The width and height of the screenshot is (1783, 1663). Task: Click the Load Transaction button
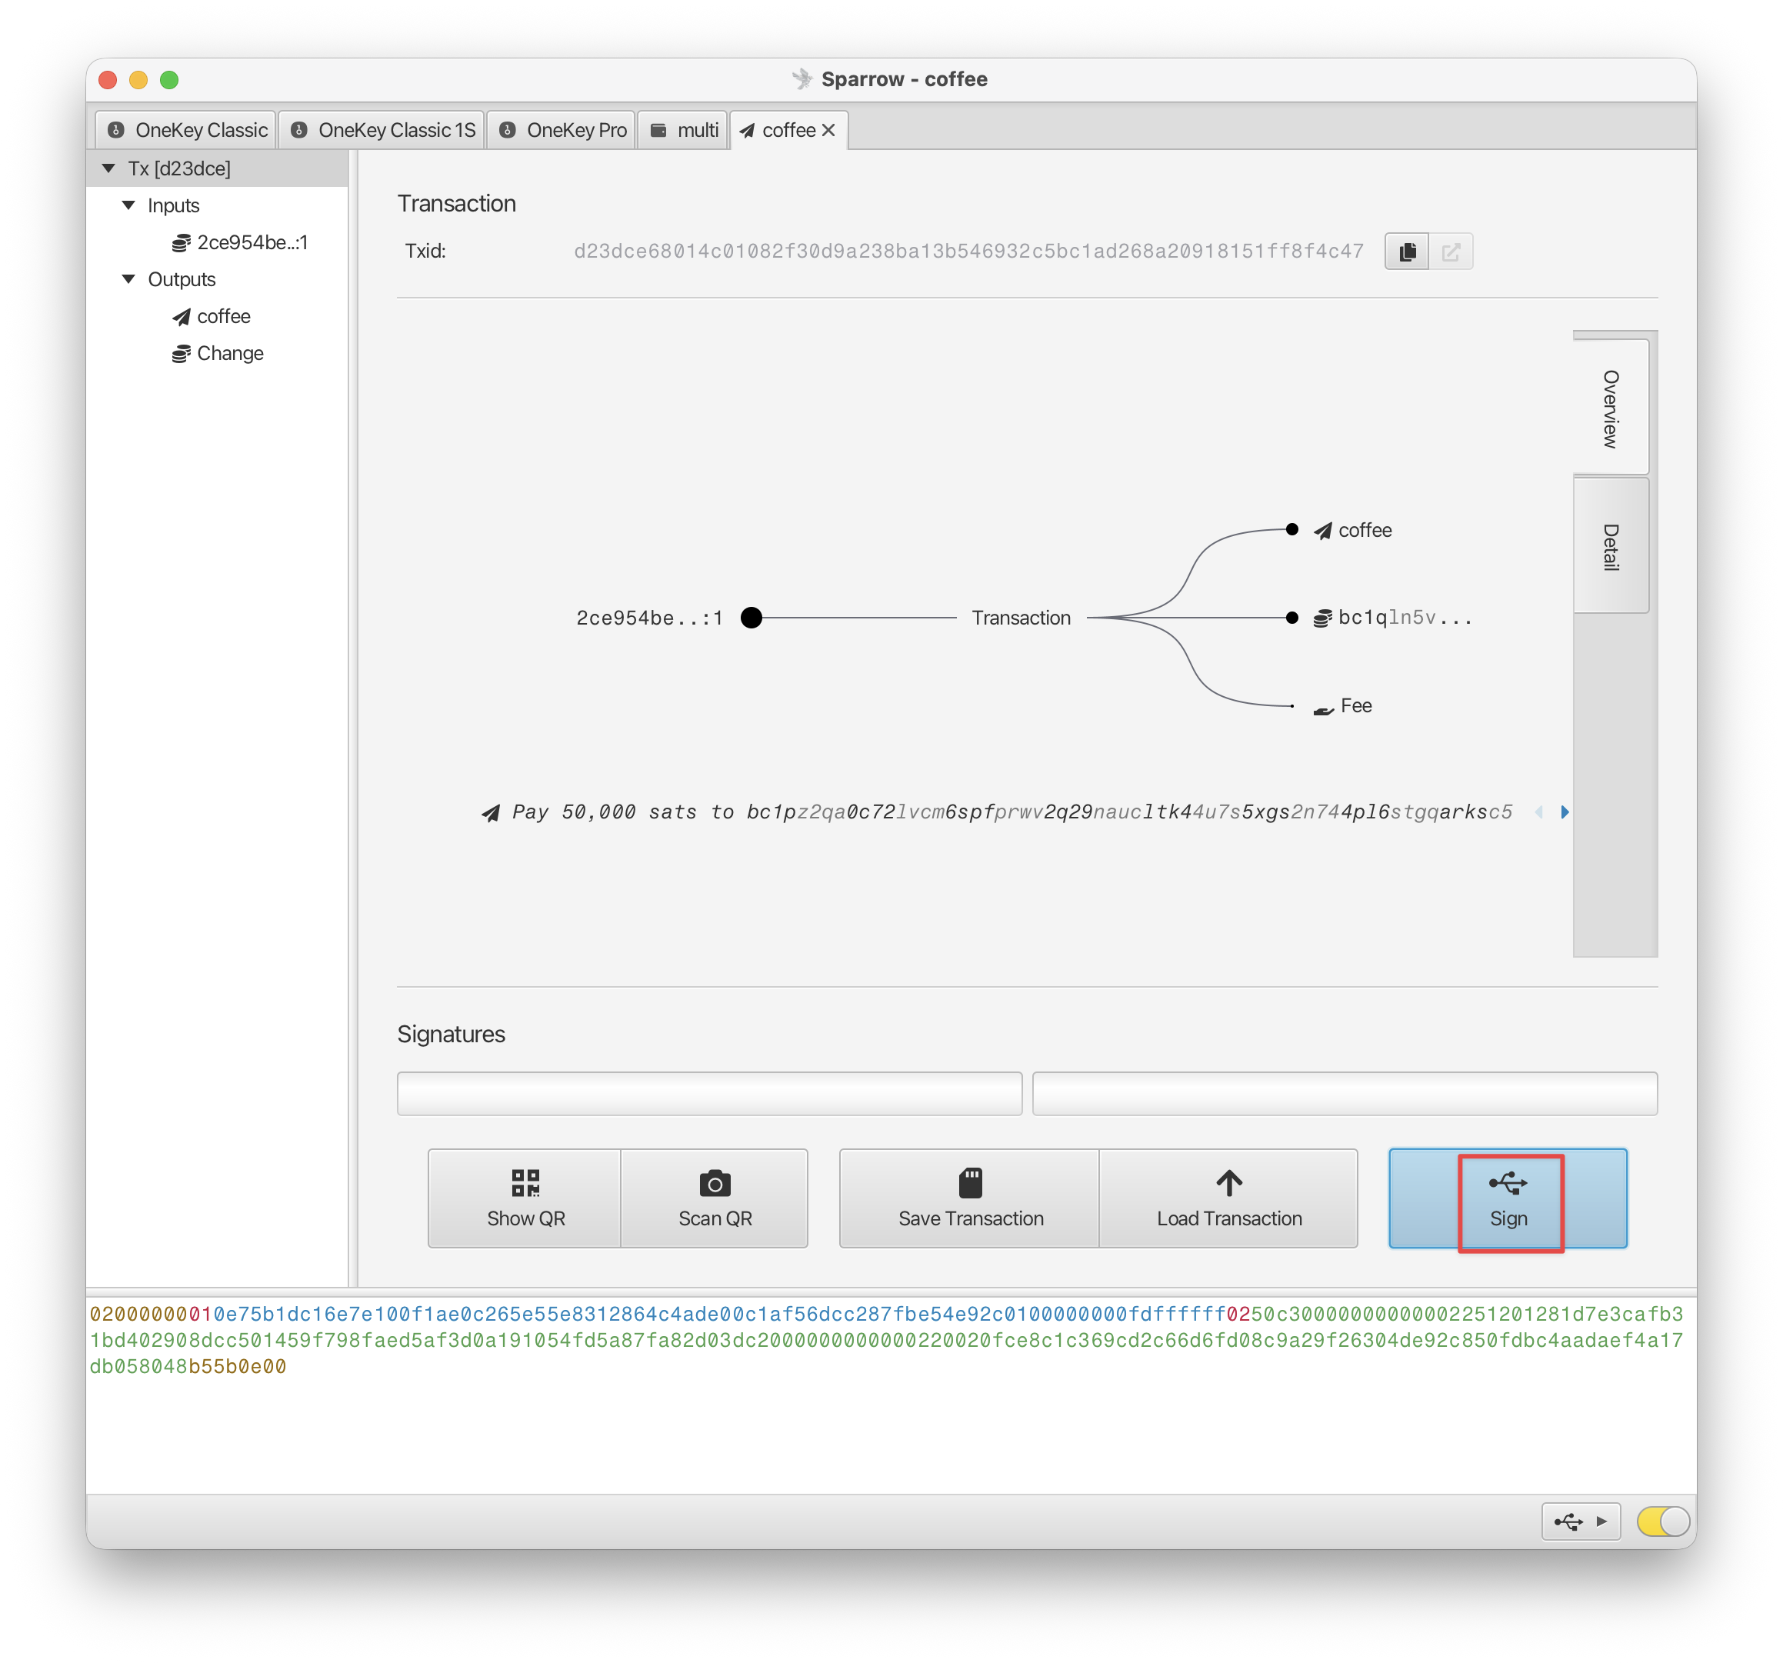point(1228,1198)
